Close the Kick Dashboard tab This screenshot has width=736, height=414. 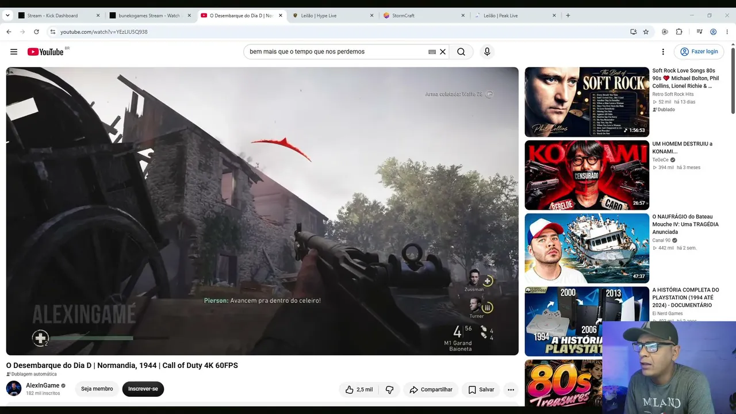(98, 16)
